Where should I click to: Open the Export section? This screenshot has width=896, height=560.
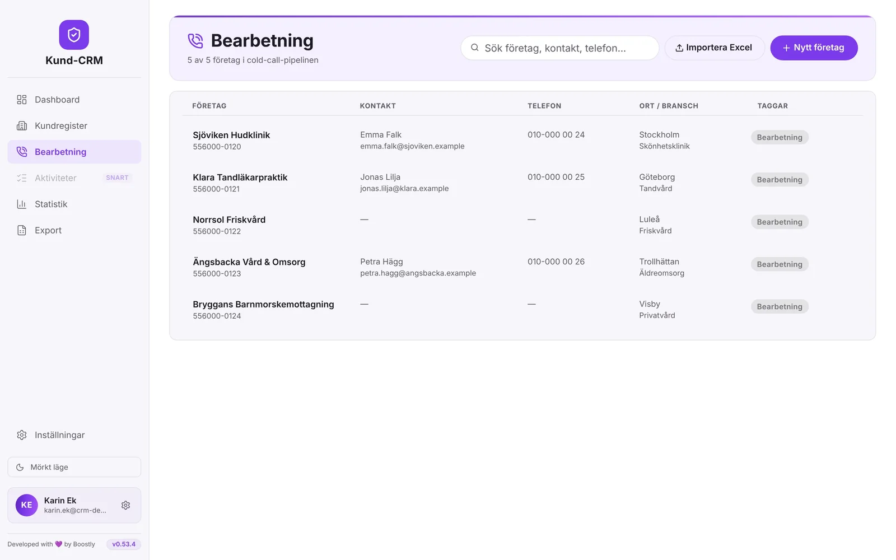tap(74, 230)
